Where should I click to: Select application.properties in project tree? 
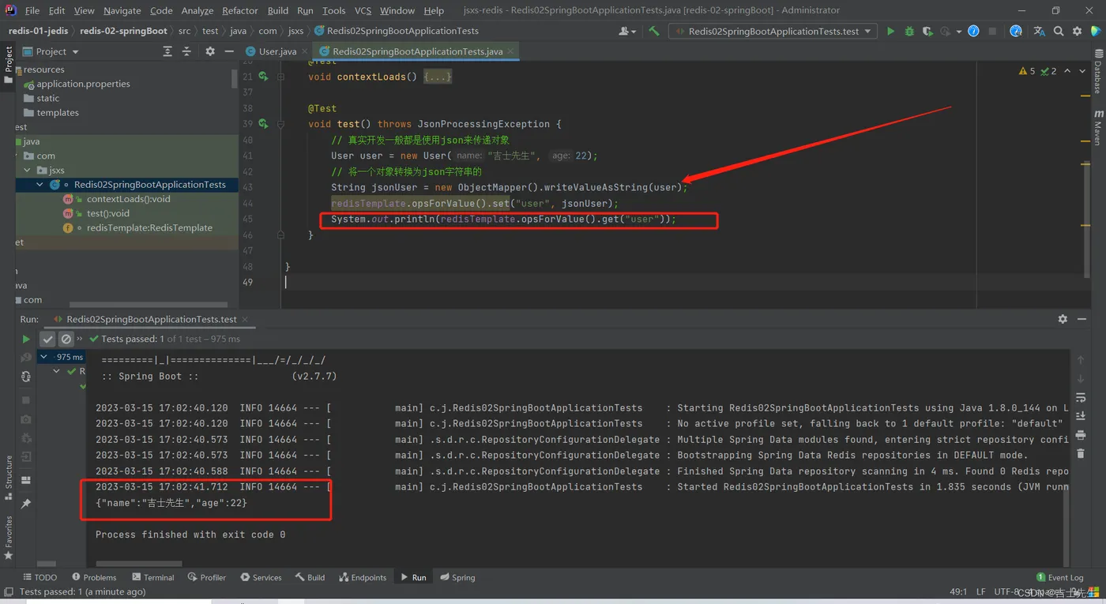pos(83,84)
